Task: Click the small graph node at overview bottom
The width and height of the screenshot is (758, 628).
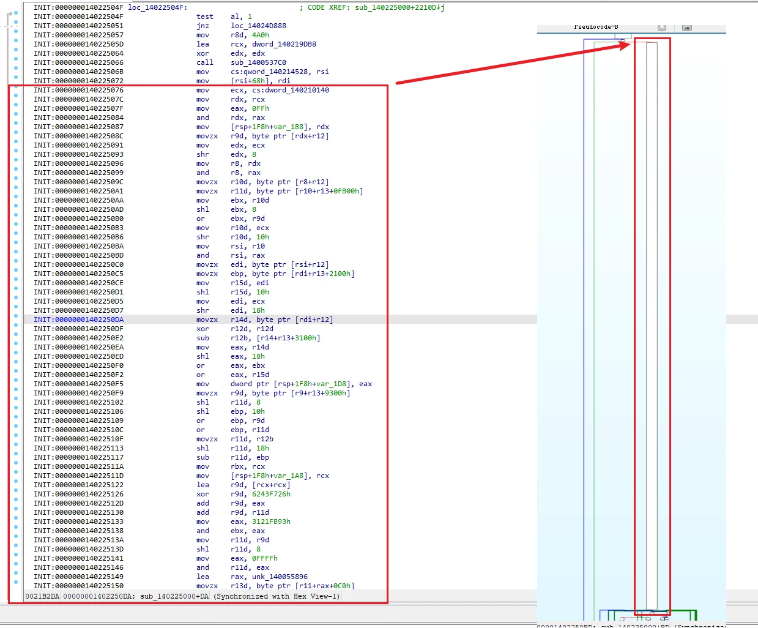Action: 623,619
